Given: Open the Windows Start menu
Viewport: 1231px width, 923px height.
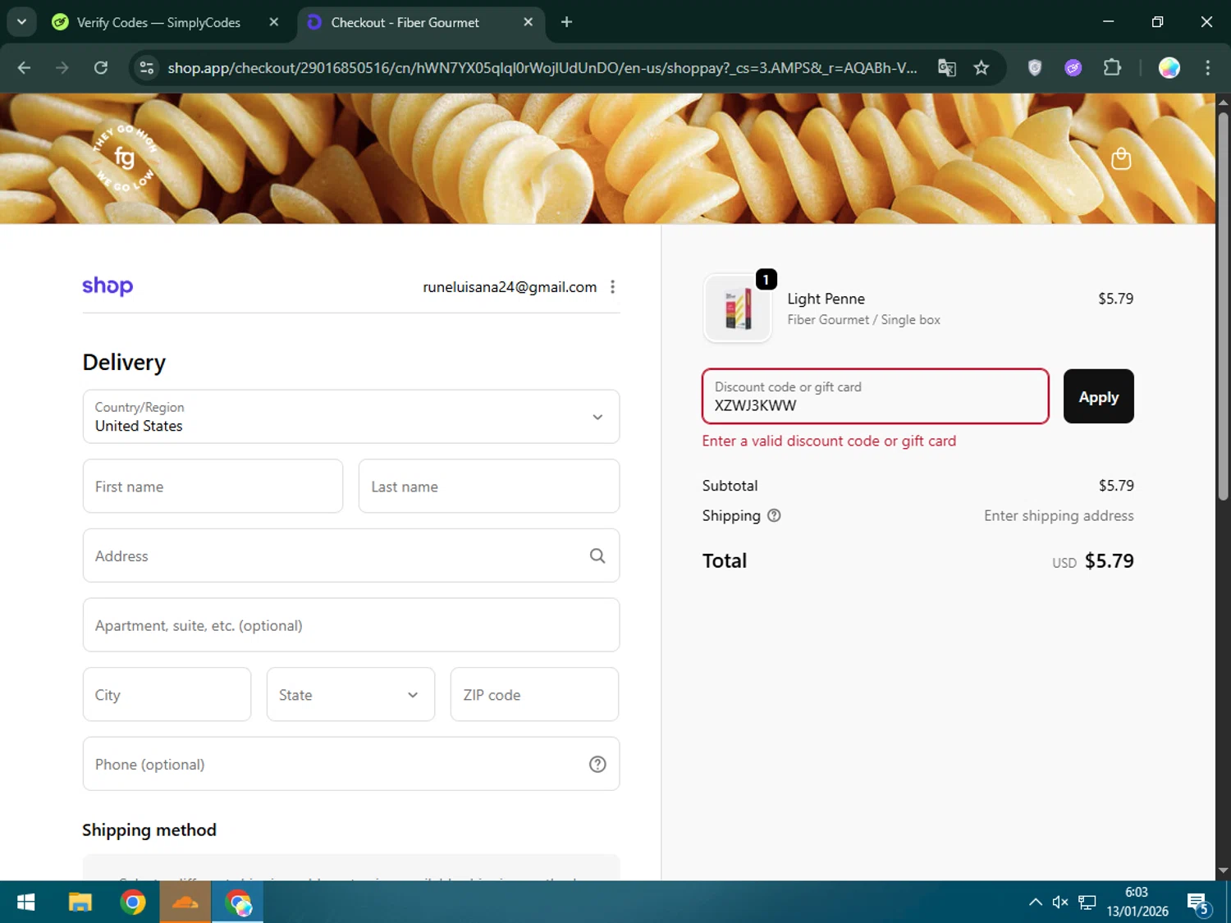Looking at the screenshot, I should tap(25, 902).
